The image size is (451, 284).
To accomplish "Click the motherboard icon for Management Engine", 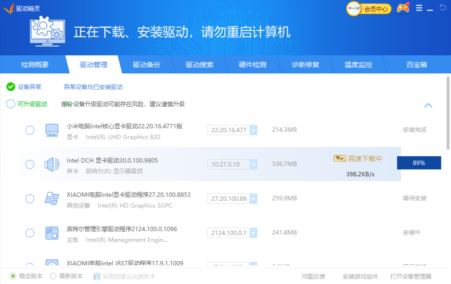I will [52, 233].
